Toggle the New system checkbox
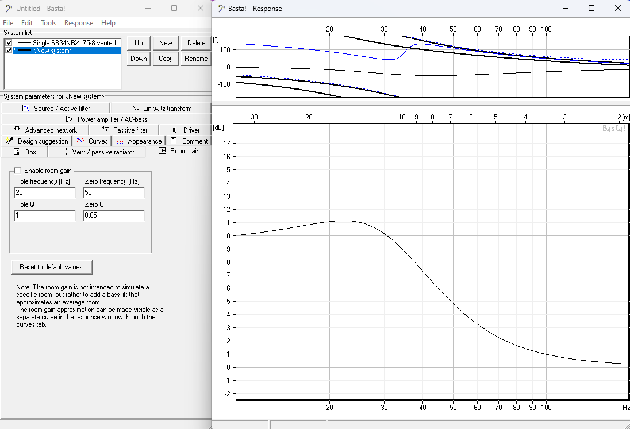Screen dimensions: 630x429 (9, 51)
